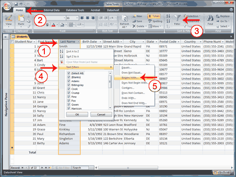
Task: Save the current record
Action: [137, 21]
